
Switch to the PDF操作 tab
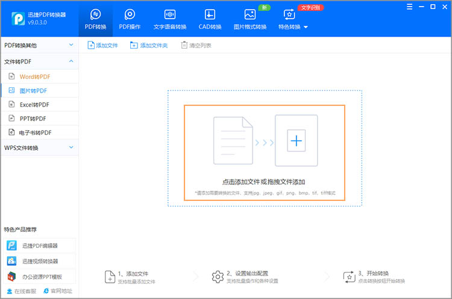coord(130,19)
